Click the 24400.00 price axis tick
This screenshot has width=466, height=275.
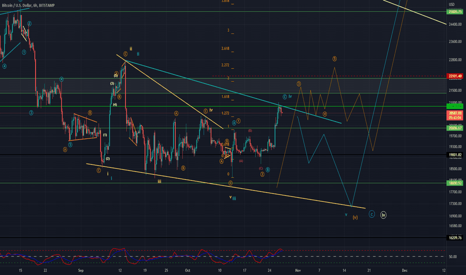point(455,24)
